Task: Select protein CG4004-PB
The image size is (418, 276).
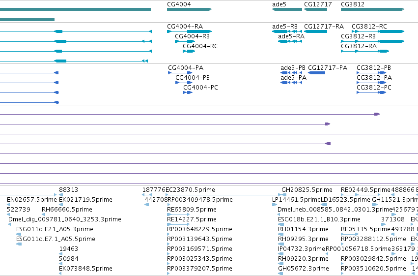Action: (x=184, y=83)
